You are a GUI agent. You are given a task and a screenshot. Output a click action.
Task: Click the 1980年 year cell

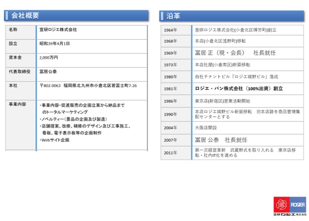click(176, 77)
